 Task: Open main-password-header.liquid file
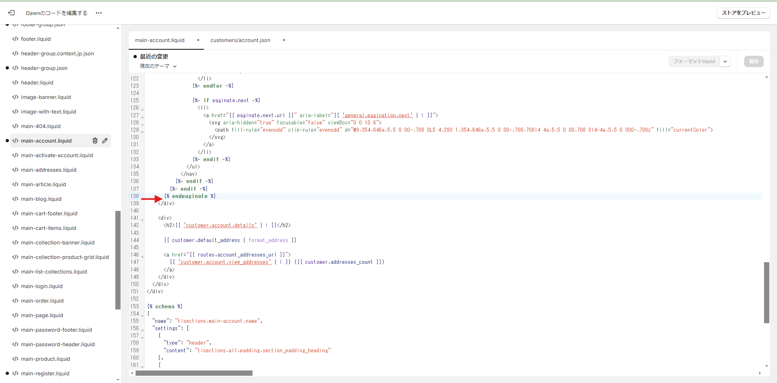click(58, 344)
